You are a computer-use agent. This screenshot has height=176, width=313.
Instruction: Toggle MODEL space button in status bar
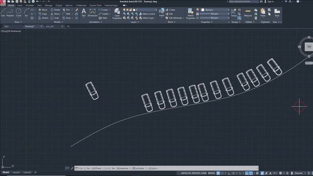(212, 173)
